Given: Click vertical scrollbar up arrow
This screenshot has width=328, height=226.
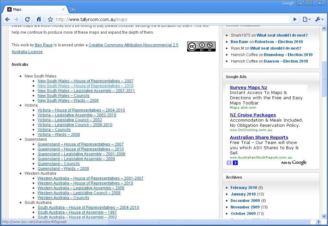Looking at the screenshot, I should click(x=324, y=29).
